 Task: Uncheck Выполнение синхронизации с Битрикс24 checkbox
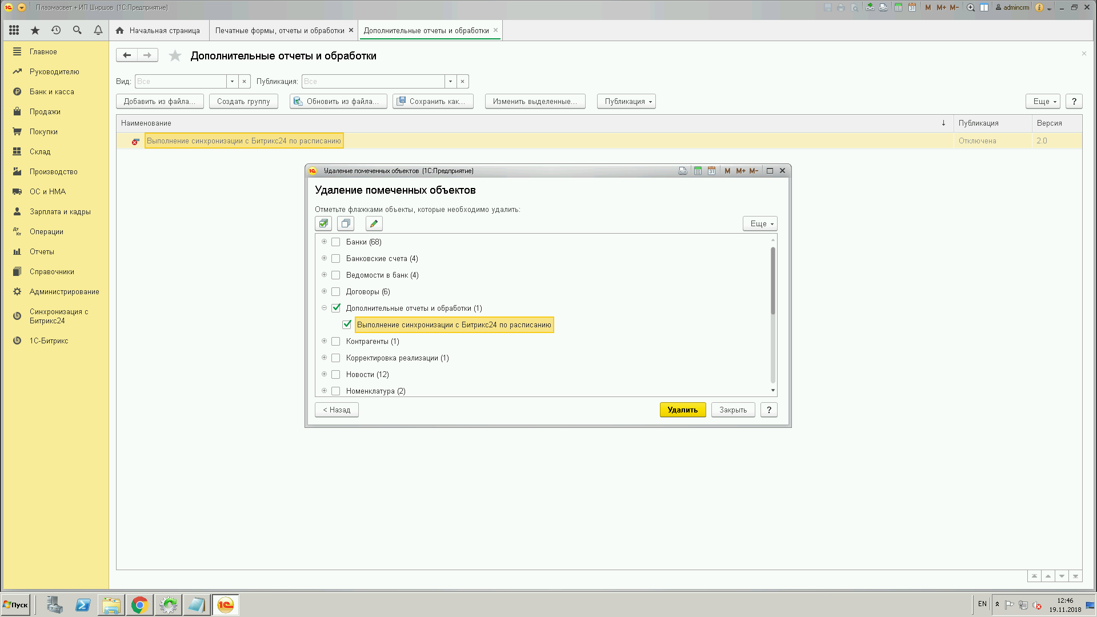pos(347,324)
